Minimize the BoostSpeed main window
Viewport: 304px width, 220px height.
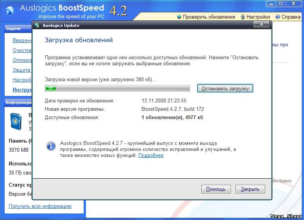click(271, 3)
